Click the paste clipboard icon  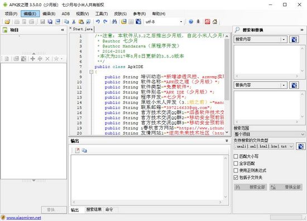pyautogui.click(x=81, y=22)
